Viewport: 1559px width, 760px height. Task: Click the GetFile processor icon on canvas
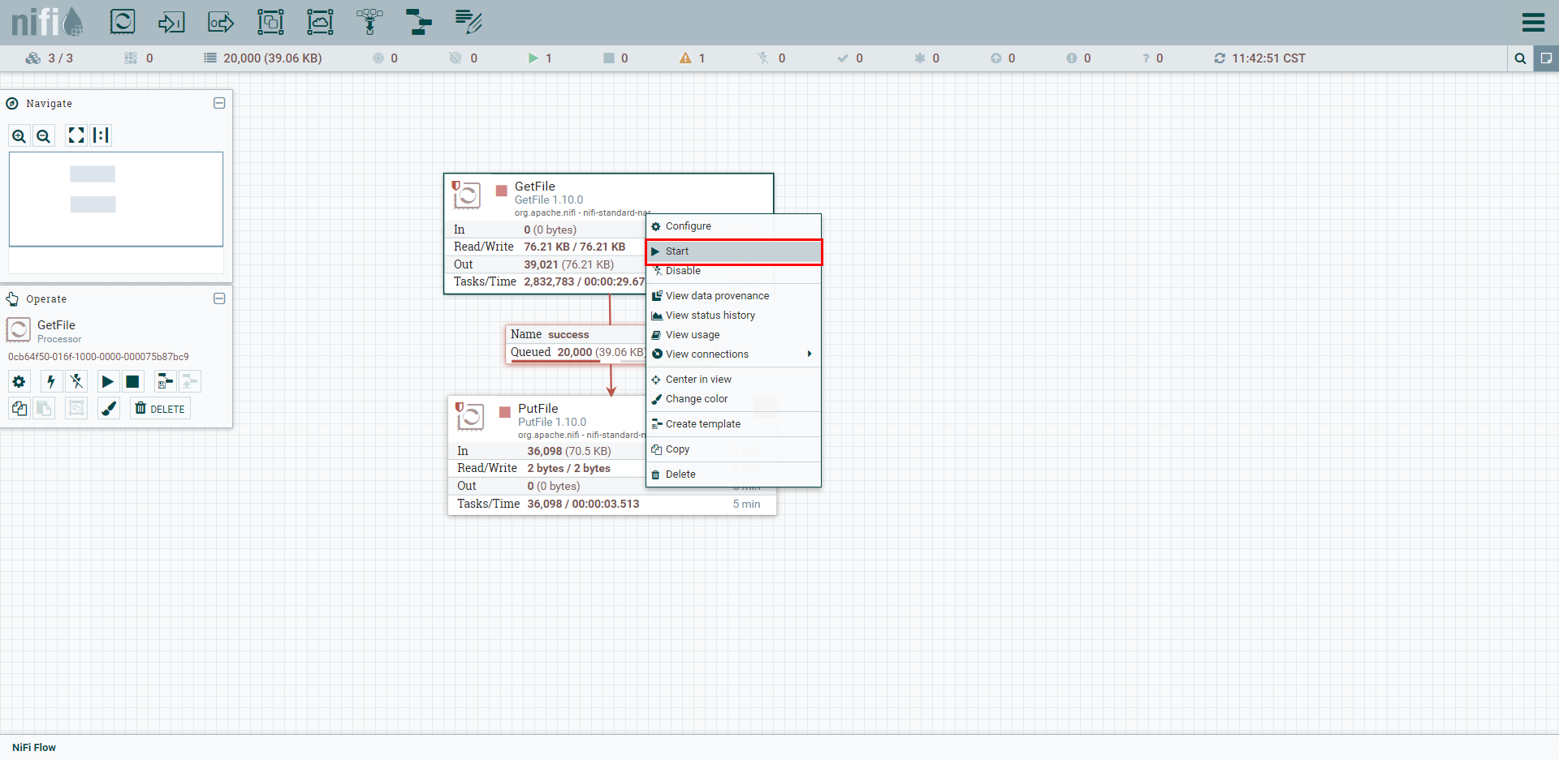coord(467,195)
